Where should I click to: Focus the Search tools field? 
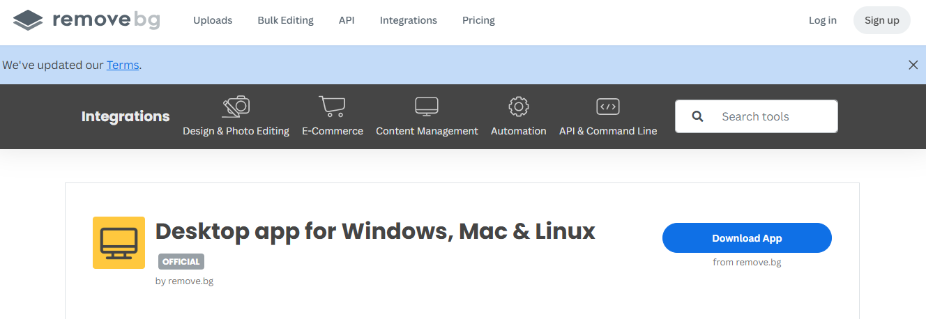pos(757,116)
